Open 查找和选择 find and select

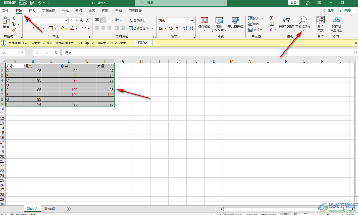click(303, 24)
